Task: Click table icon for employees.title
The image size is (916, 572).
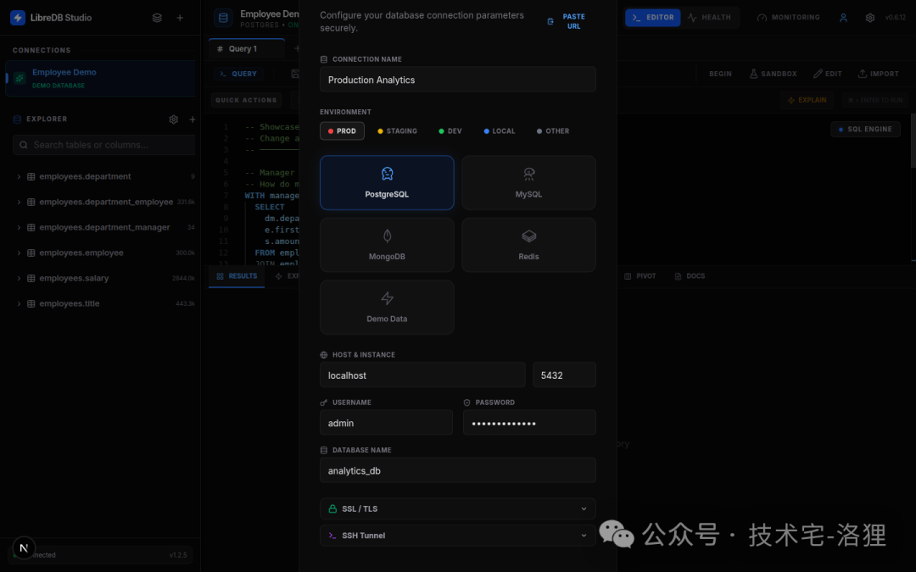Action: click(31, 303)
